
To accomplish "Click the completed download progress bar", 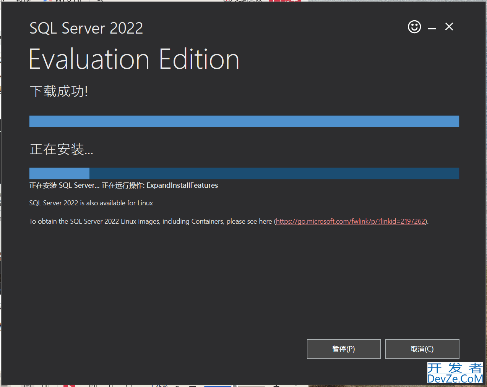I will coord(244,121).
